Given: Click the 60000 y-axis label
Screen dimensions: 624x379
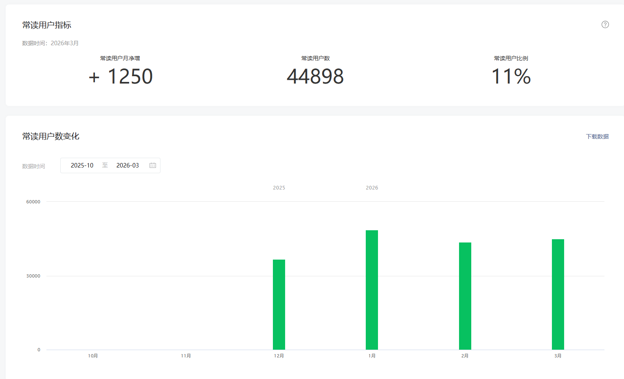Looking at the screenshot, I should 33,202.
